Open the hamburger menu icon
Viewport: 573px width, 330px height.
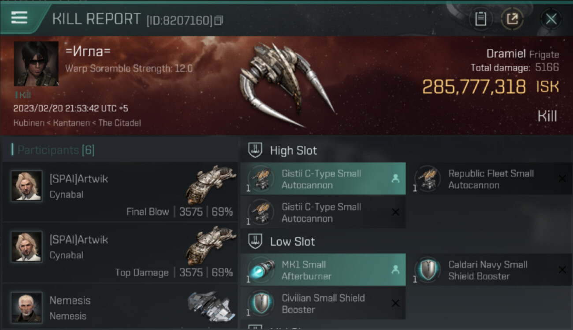click(19, 18)
